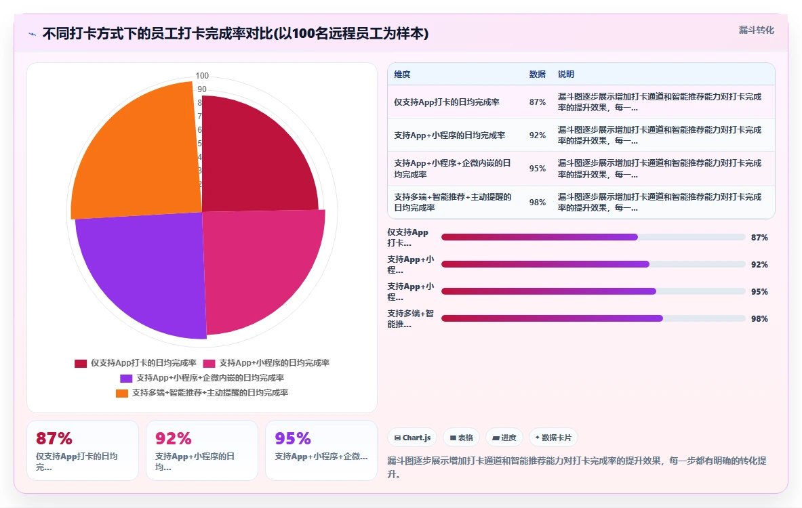The height and width of the screenshot is (508, 802).
Task: Open the 92% stat card
Action: pos(202,450)
